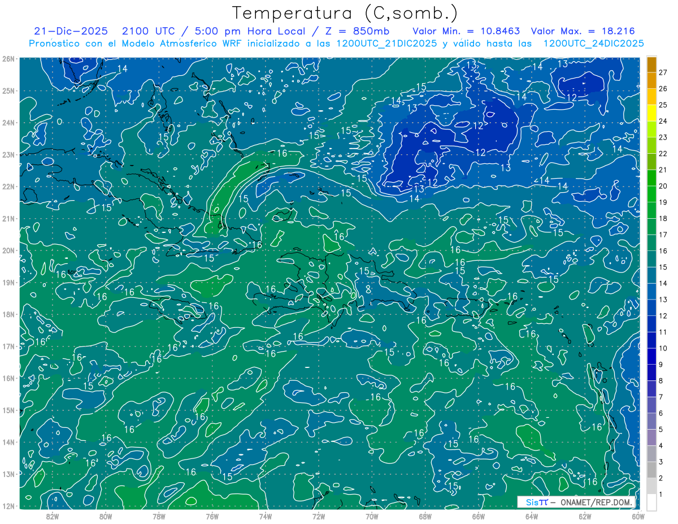Click the 16N latitude axis label
The width and height of the screenshot is (678, 524).
tap(8, 378)
